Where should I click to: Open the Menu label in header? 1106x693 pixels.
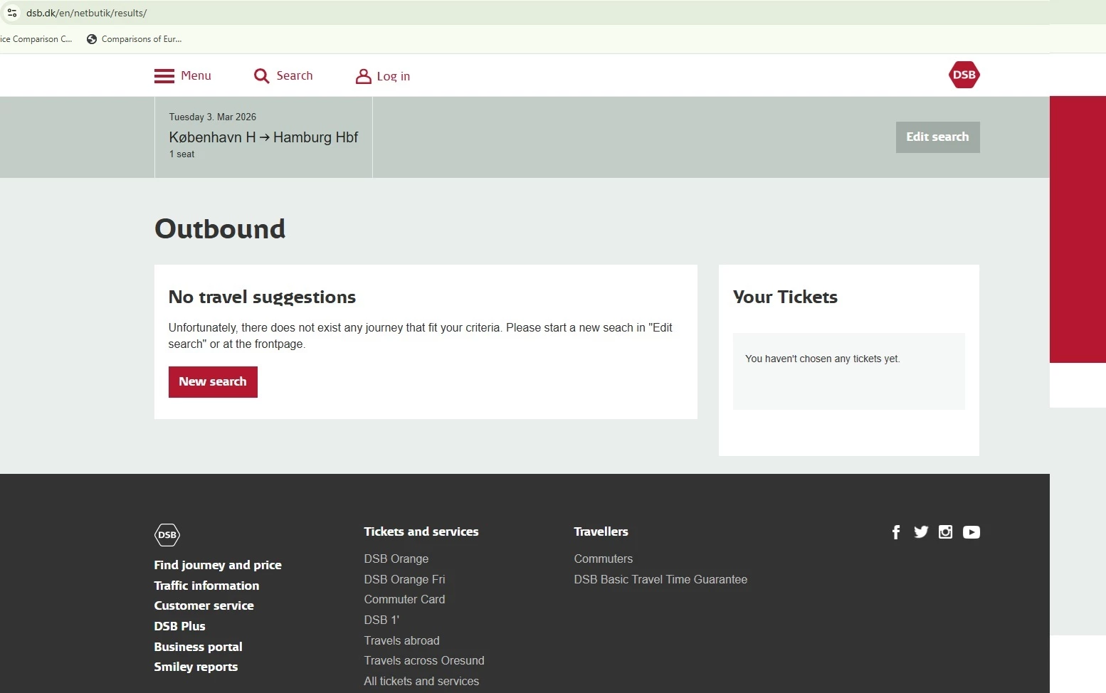coord(196,76)
